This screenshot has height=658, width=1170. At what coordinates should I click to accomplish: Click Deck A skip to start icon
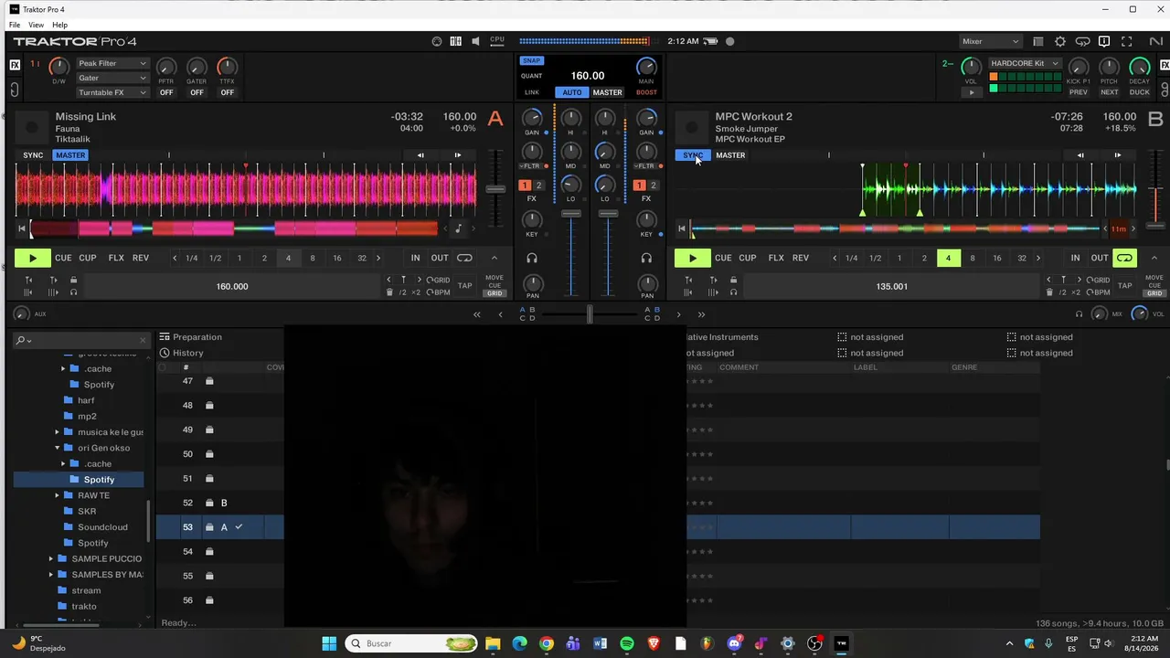[22, 228]
